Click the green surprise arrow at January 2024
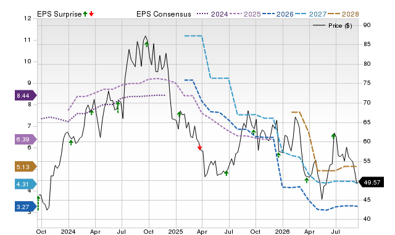The height and width of the screenshot is (235, 395). click(x=71, y=142)
